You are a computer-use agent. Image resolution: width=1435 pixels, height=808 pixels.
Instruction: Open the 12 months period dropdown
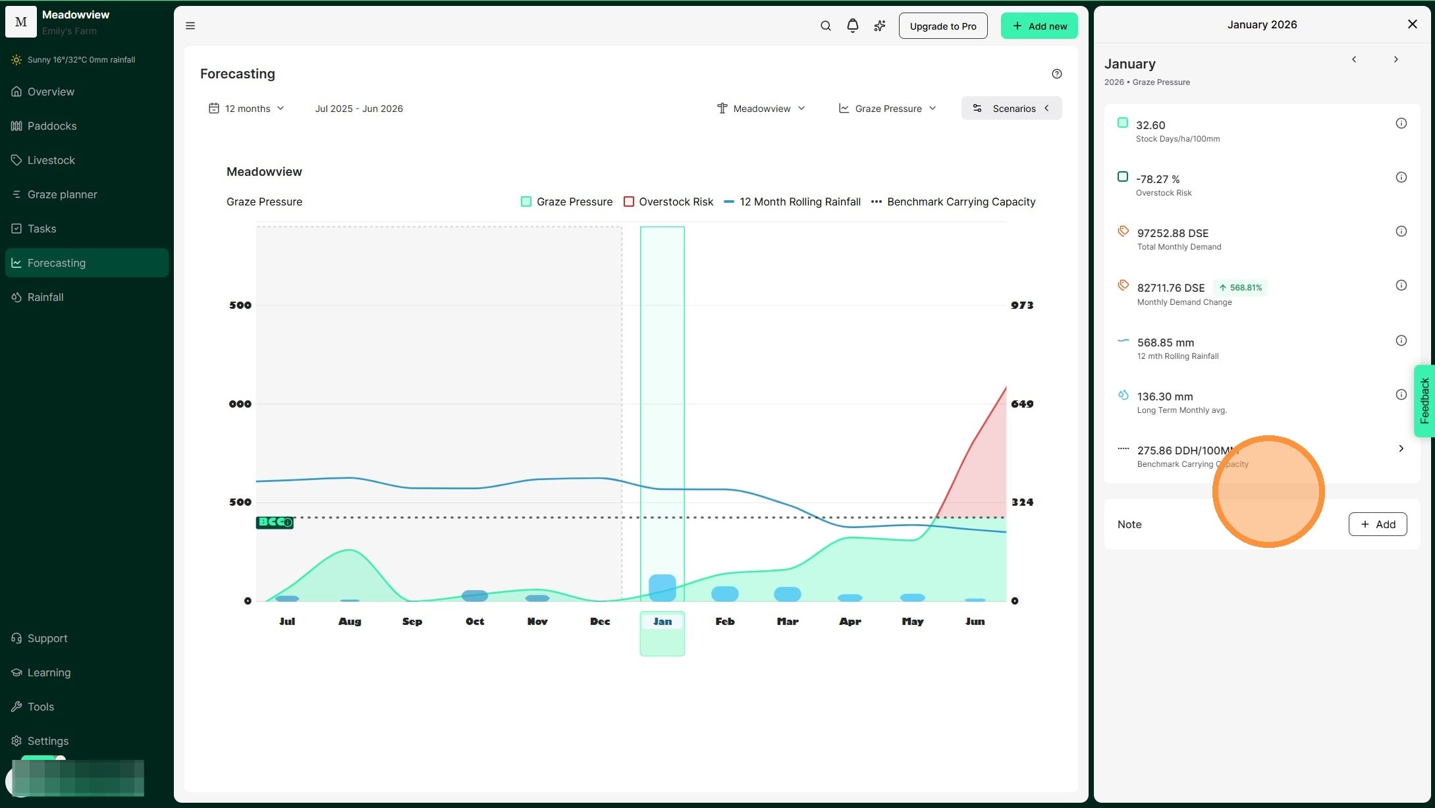(247, 109)
